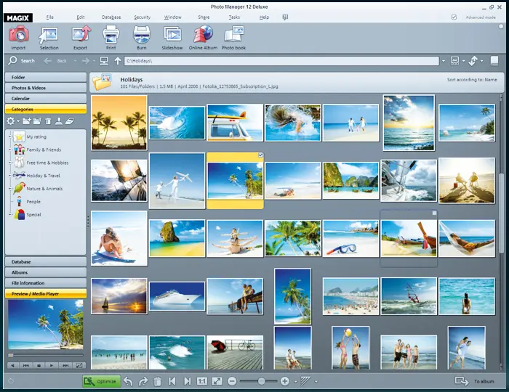Open the Edit menu
Image resolution: width=509 pixels, height=392 pixels.
(x=81, y=17)
